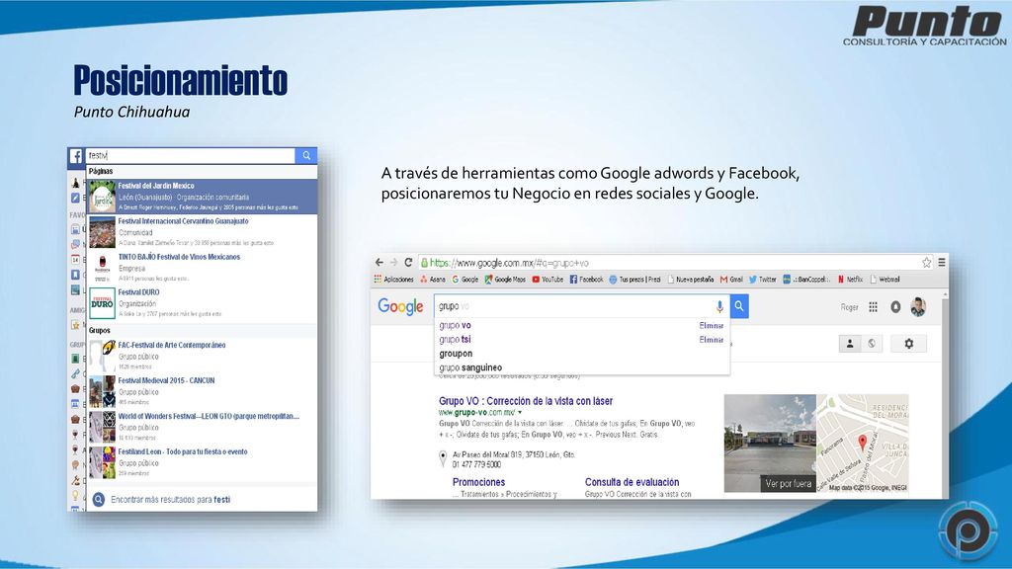Open the map thumbnail with red pin
This screenshot has height=569, width=1012.
[x=862, y=444]
